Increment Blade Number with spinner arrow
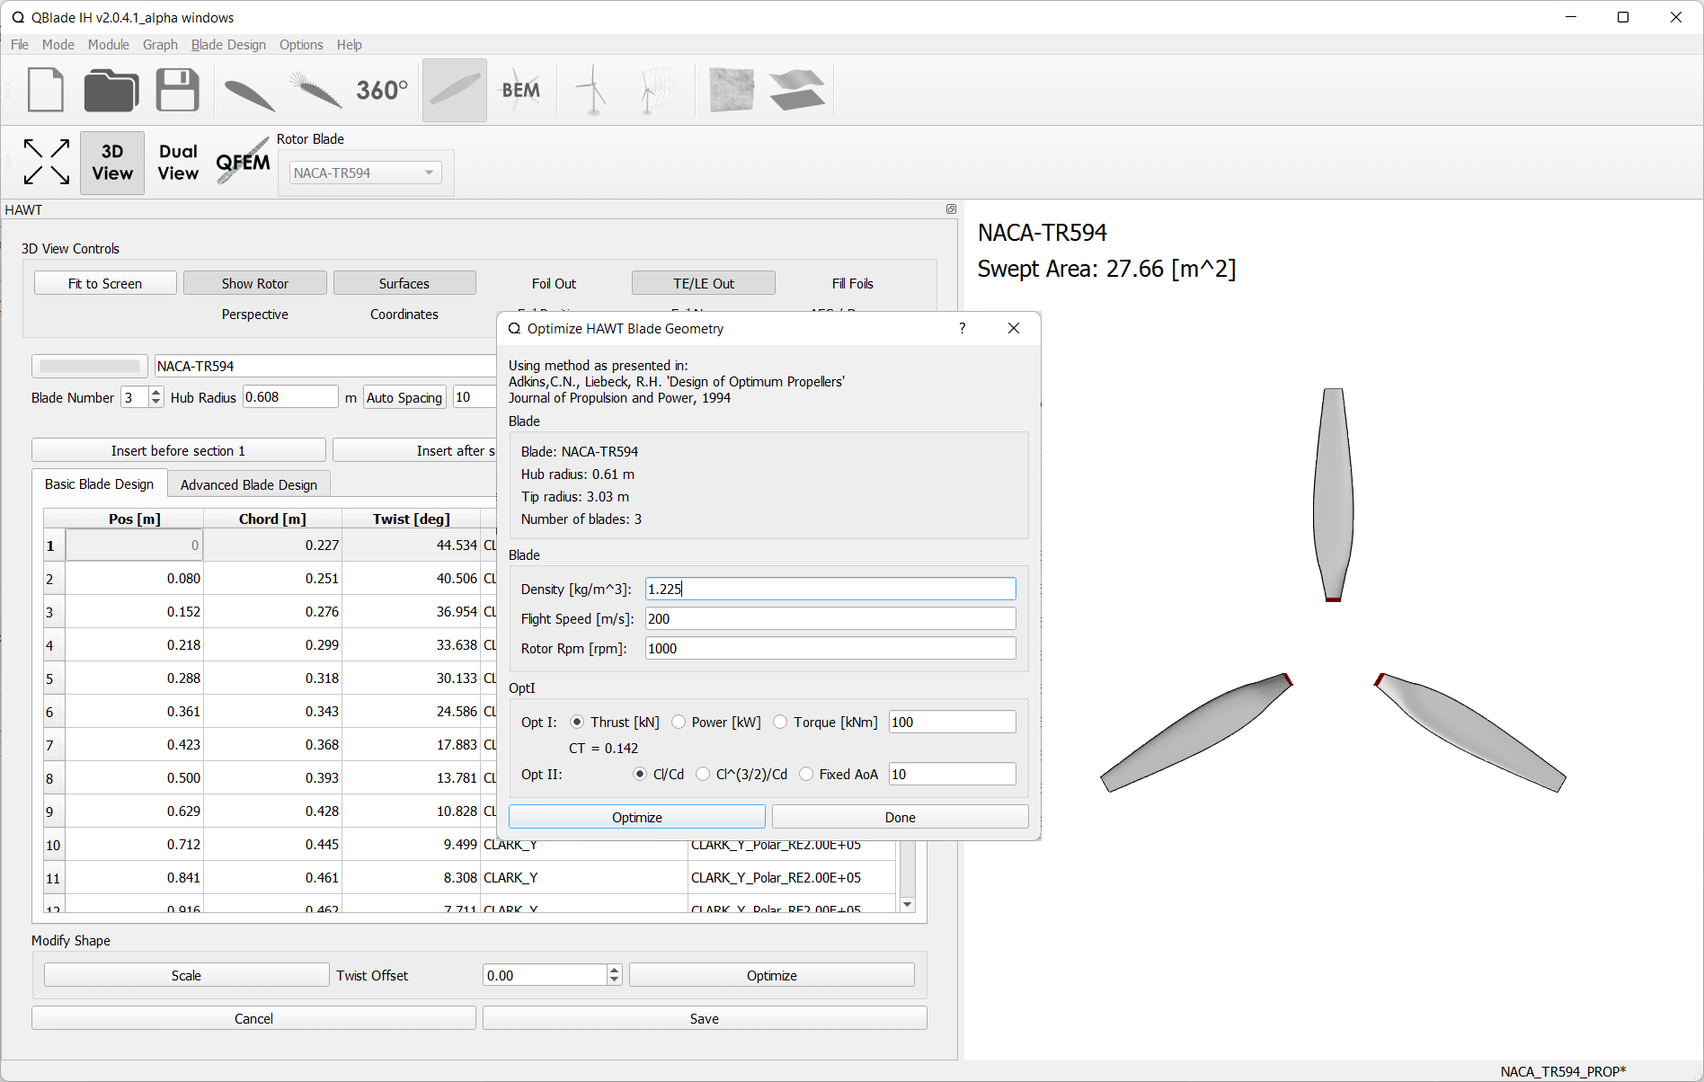The image size is (1704, 1082). [x=155, y=390]
